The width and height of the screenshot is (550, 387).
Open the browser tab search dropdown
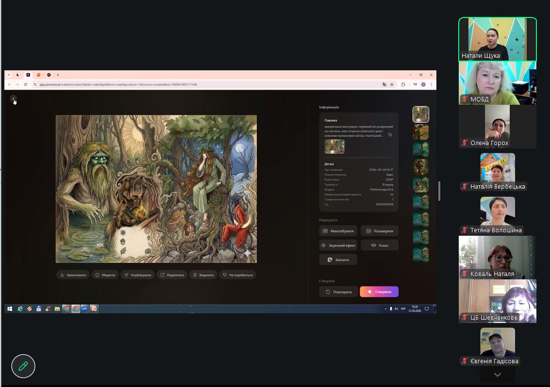[x=9, y=75]
